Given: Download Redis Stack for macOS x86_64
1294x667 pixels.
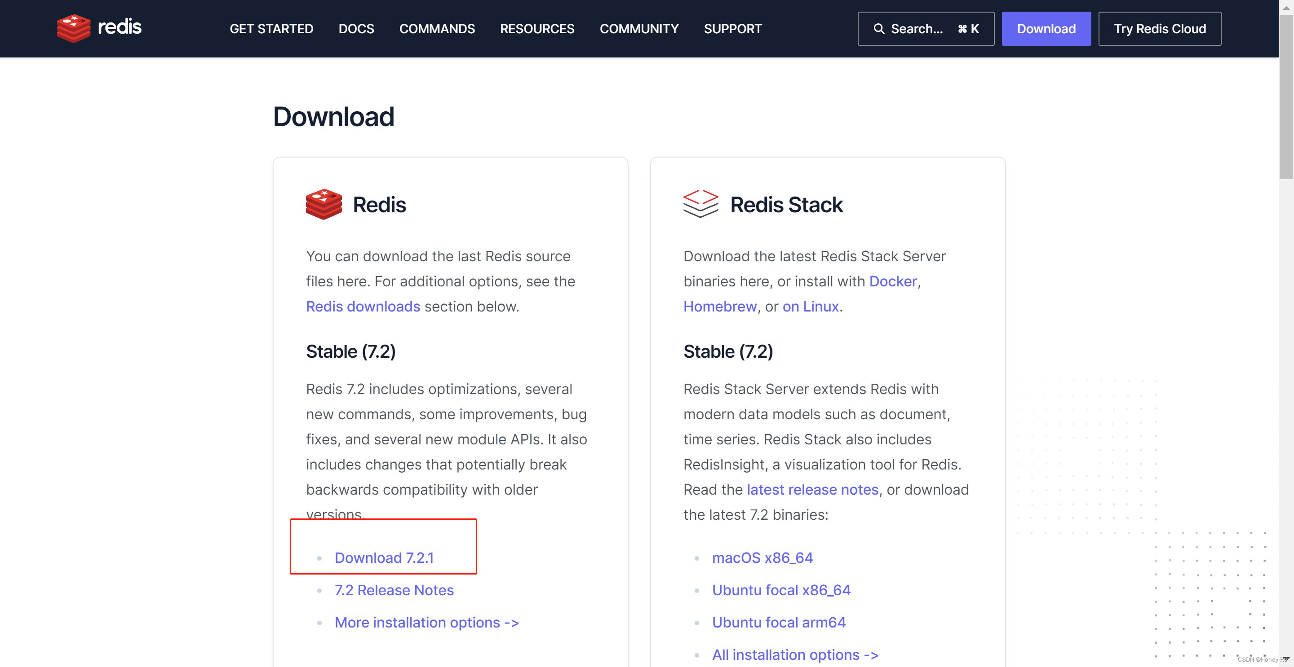Looking at the screenshot, I should click(x=763, y=557).
